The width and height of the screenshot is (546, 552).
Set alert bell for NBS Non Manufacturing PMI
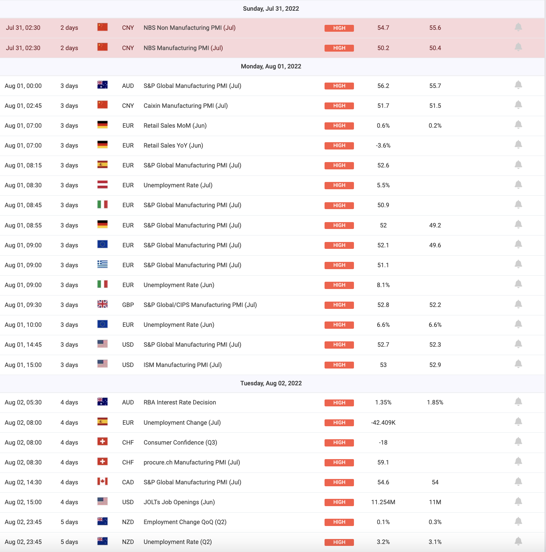tap(518, 27)
